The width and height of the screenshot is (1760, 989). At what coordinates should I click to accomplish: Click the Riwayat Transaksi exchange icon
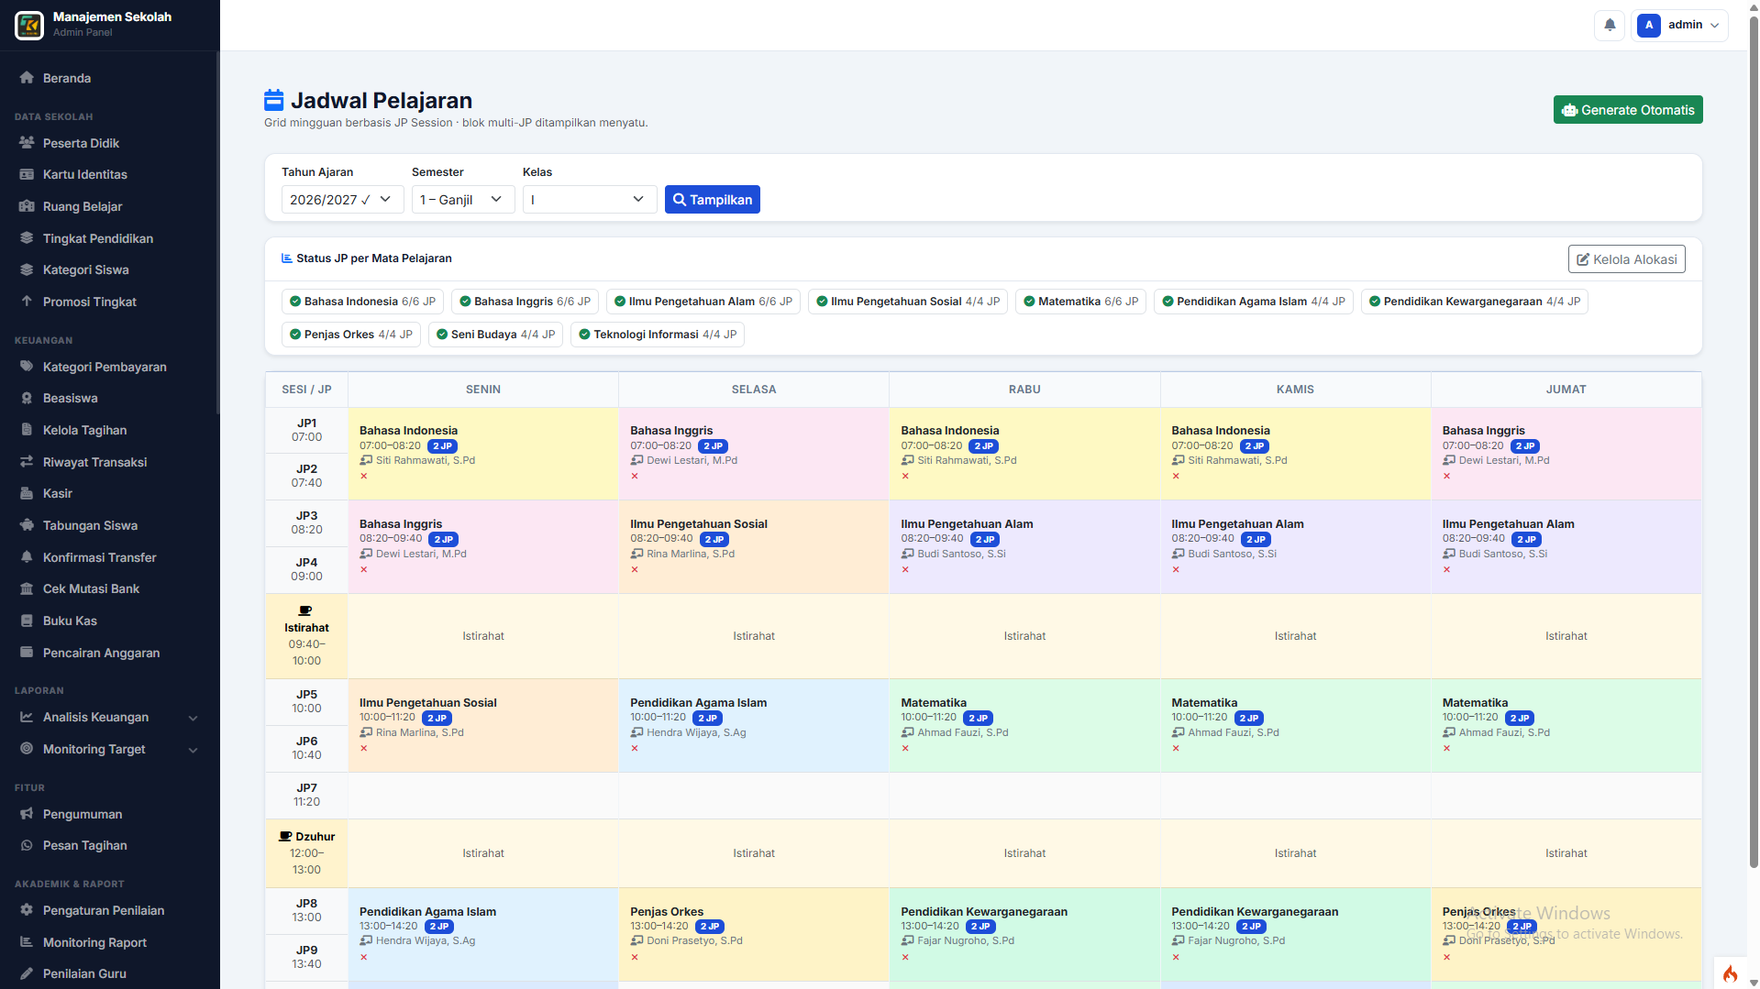click(x=27, y=462)
